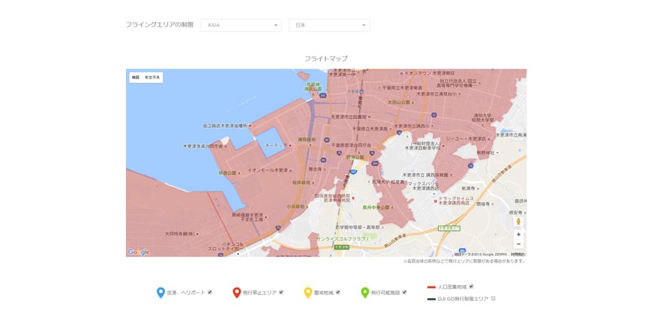Click the blue airport/heliport pin icon
Image resolution: width=652 pixels, height=324 pixels.
pos(161,293)
